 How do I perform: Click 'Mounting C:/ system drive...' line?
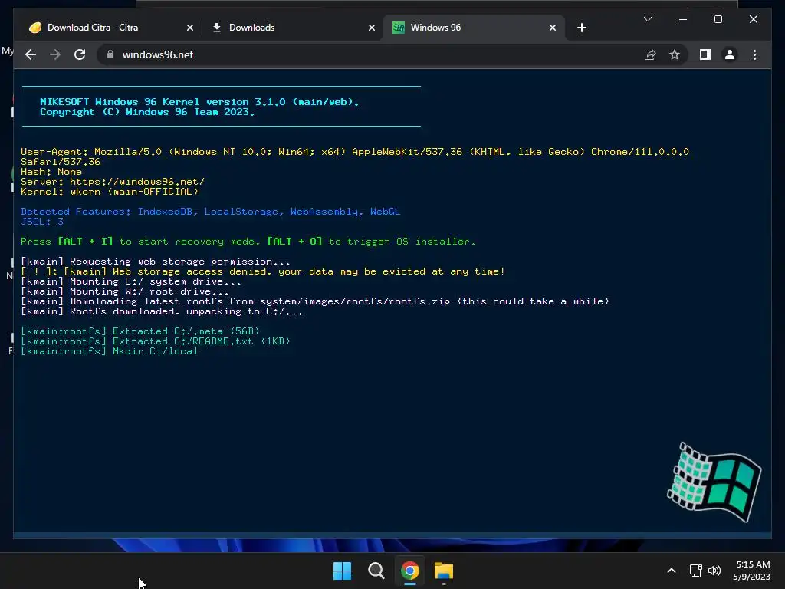point(130,281)
